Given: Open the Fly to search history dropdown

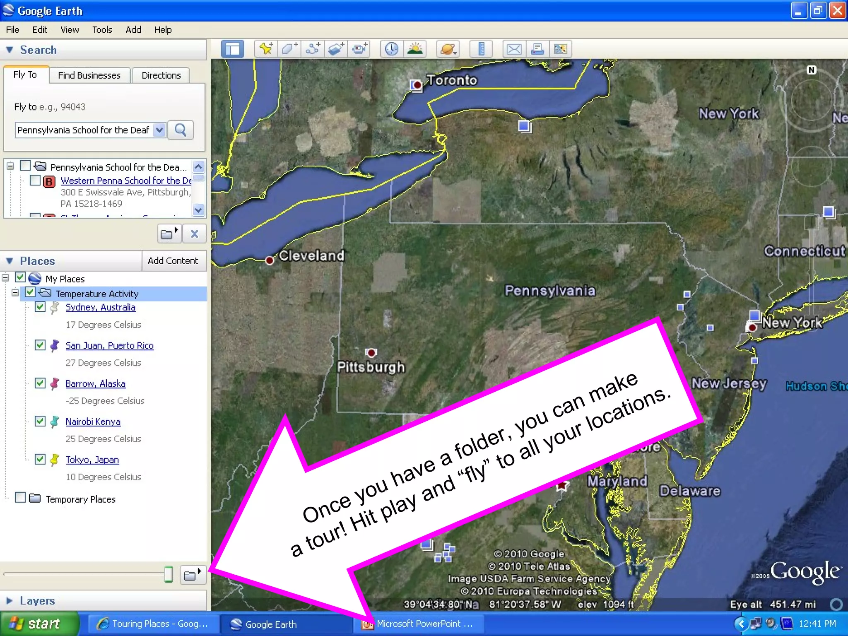Looking at the screenshot, I should pyautogui.click(x=159, y=130).
